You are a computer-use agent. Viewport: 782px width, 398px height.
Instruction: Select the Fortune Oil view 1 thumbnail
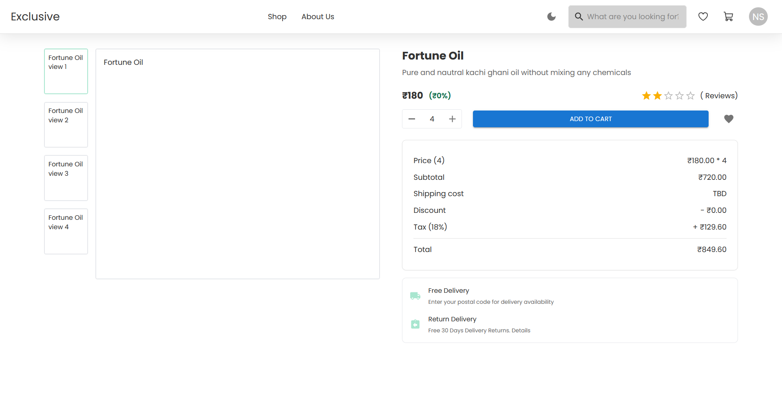[x=66, y=71]
